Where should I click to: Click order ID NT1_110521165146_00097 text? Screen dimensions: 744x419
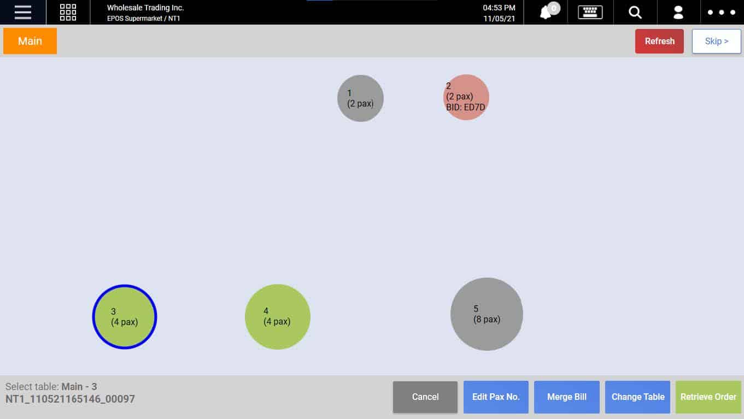click(70, 399)
